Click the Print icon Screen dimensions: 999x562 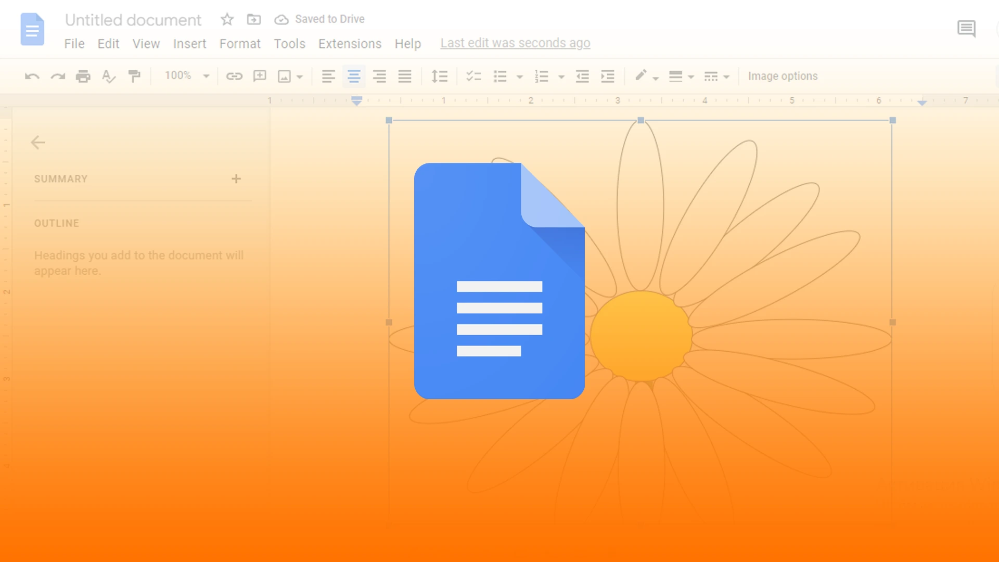(83, 76)
